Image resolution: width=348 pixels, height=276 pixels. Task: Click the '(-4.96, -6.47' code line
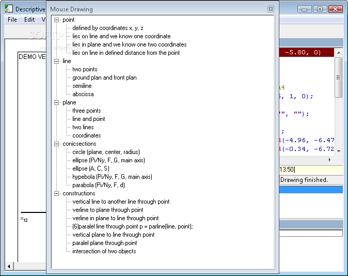tap(307, 140)
